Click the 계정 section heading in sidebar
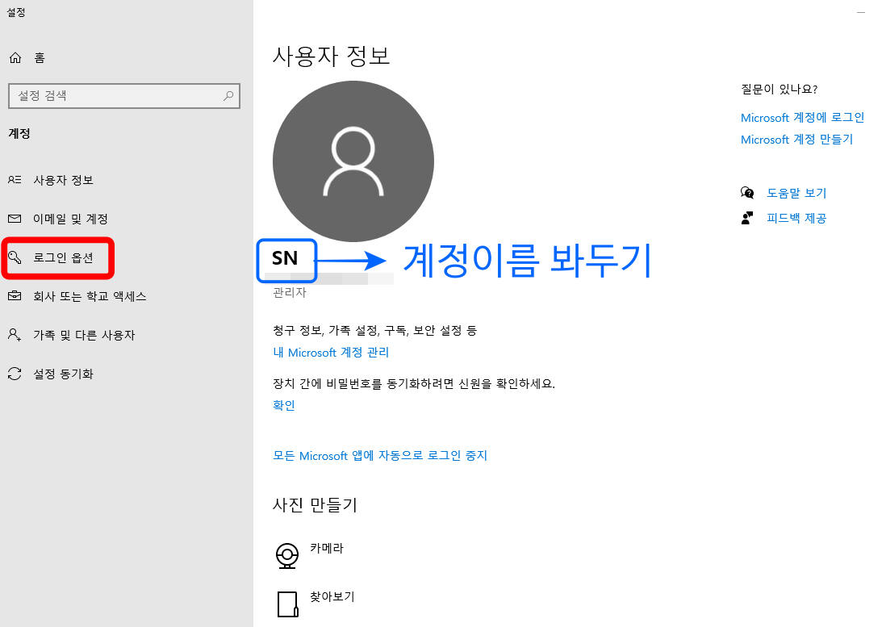This screenshot has width=882, height=627. 19,133
